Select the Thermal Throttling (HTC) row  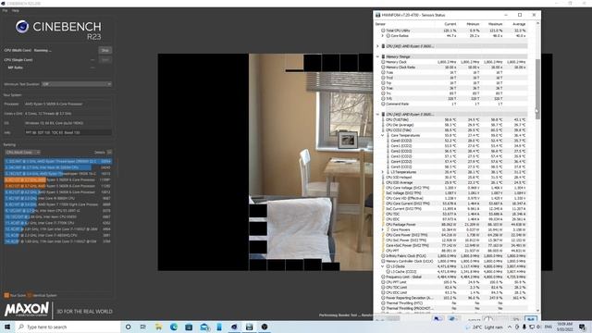click(x=454, y=302)
